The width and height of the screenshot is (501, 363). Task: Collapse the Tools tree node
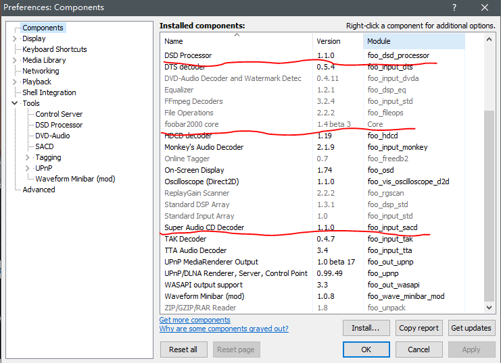[x=15, y=103]
